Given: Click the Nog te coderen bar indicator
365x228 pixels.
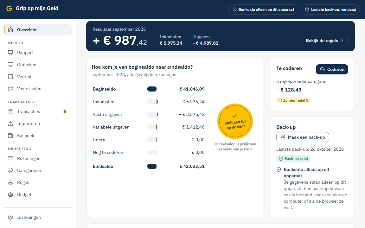Looking at the screenshot, I should coord(152,152).
